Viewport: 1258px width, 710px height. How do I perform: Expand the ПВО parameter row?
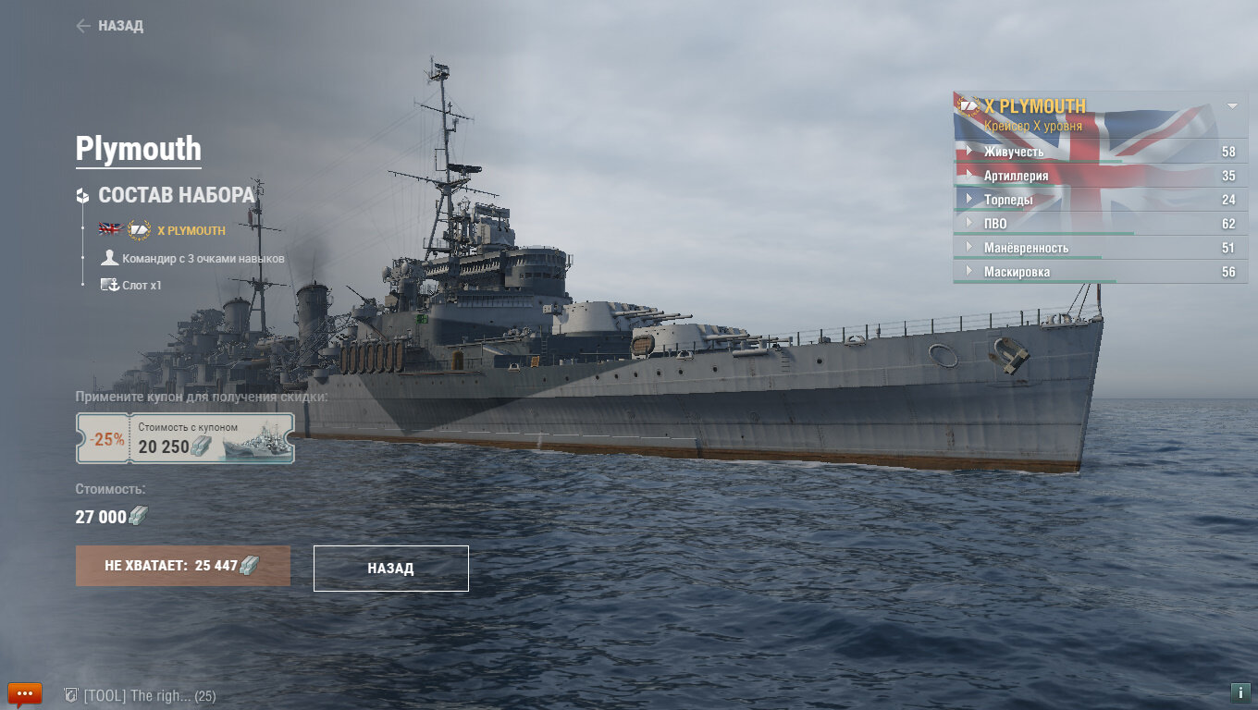pos(1101,224)
